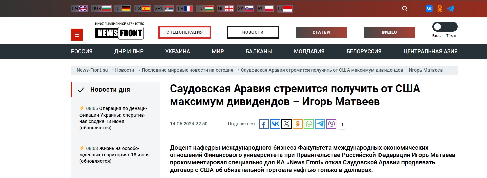Select Центральная Азия in navigation bar
This screenshot has width=487, height=178.
(430, 52)
